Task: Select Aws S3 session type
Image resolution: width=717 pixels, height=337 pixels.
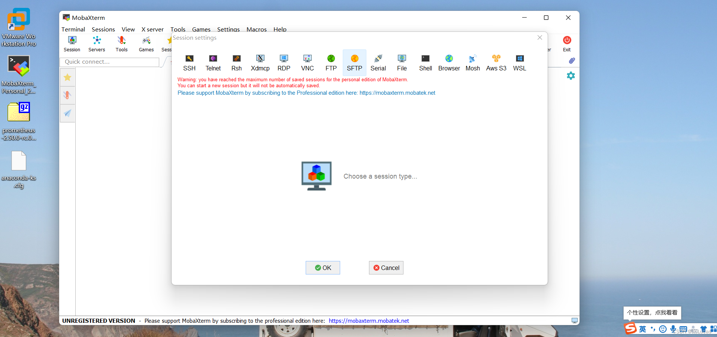Action: click(496, 63)
